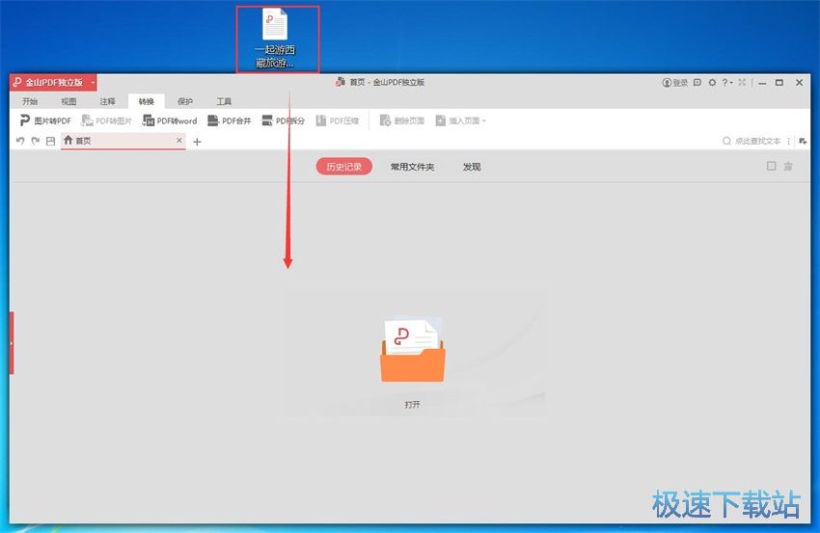Click the 点此查找文本 search field
Image resolution: width=820 pixels, height=533 pixels.
coord(752,141)
